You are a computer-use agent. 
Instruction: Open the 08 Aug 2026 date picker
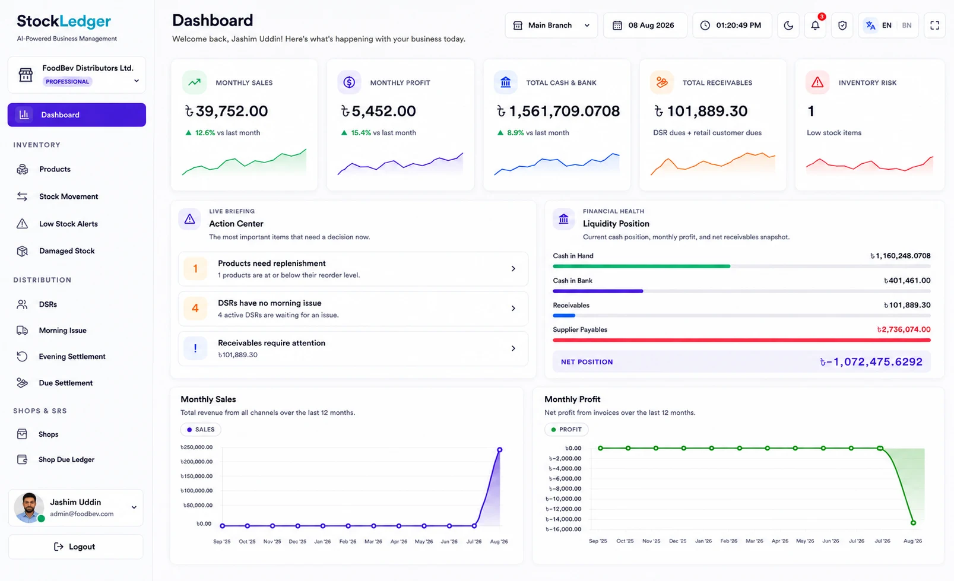click(x=645, y=26)
